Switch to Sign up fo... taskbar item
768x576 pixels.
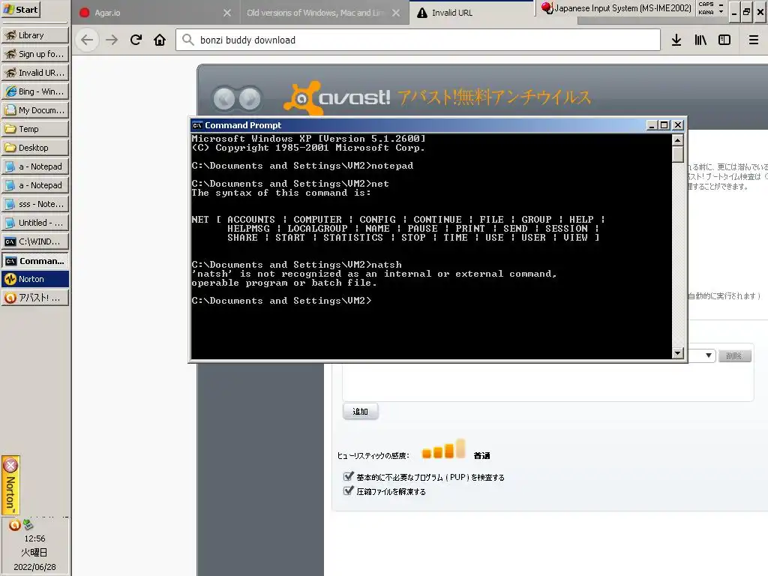click(x=34, y=54)
